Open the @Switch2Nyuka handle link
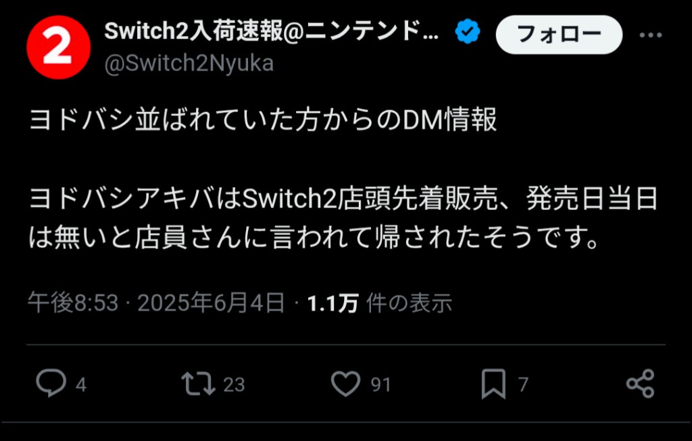Image resolution: width=692 pixels, height=441 pixels. pyautogui.click(x=189, y=63)
